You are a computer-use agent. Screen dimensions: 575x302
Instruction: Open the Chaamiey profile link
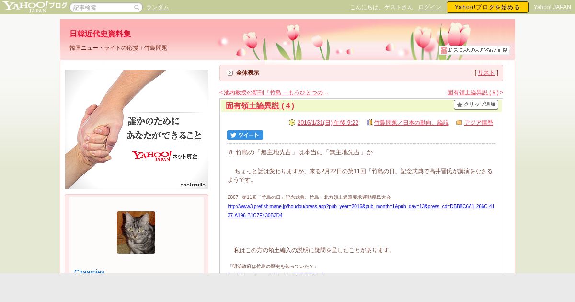pyautogui.click(x=89, y=271)
